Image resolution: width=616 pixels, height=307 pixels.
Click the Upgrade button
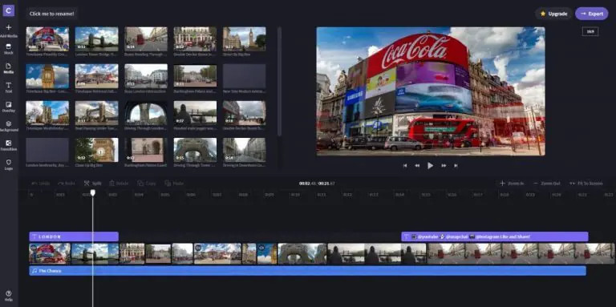[553, 14]
